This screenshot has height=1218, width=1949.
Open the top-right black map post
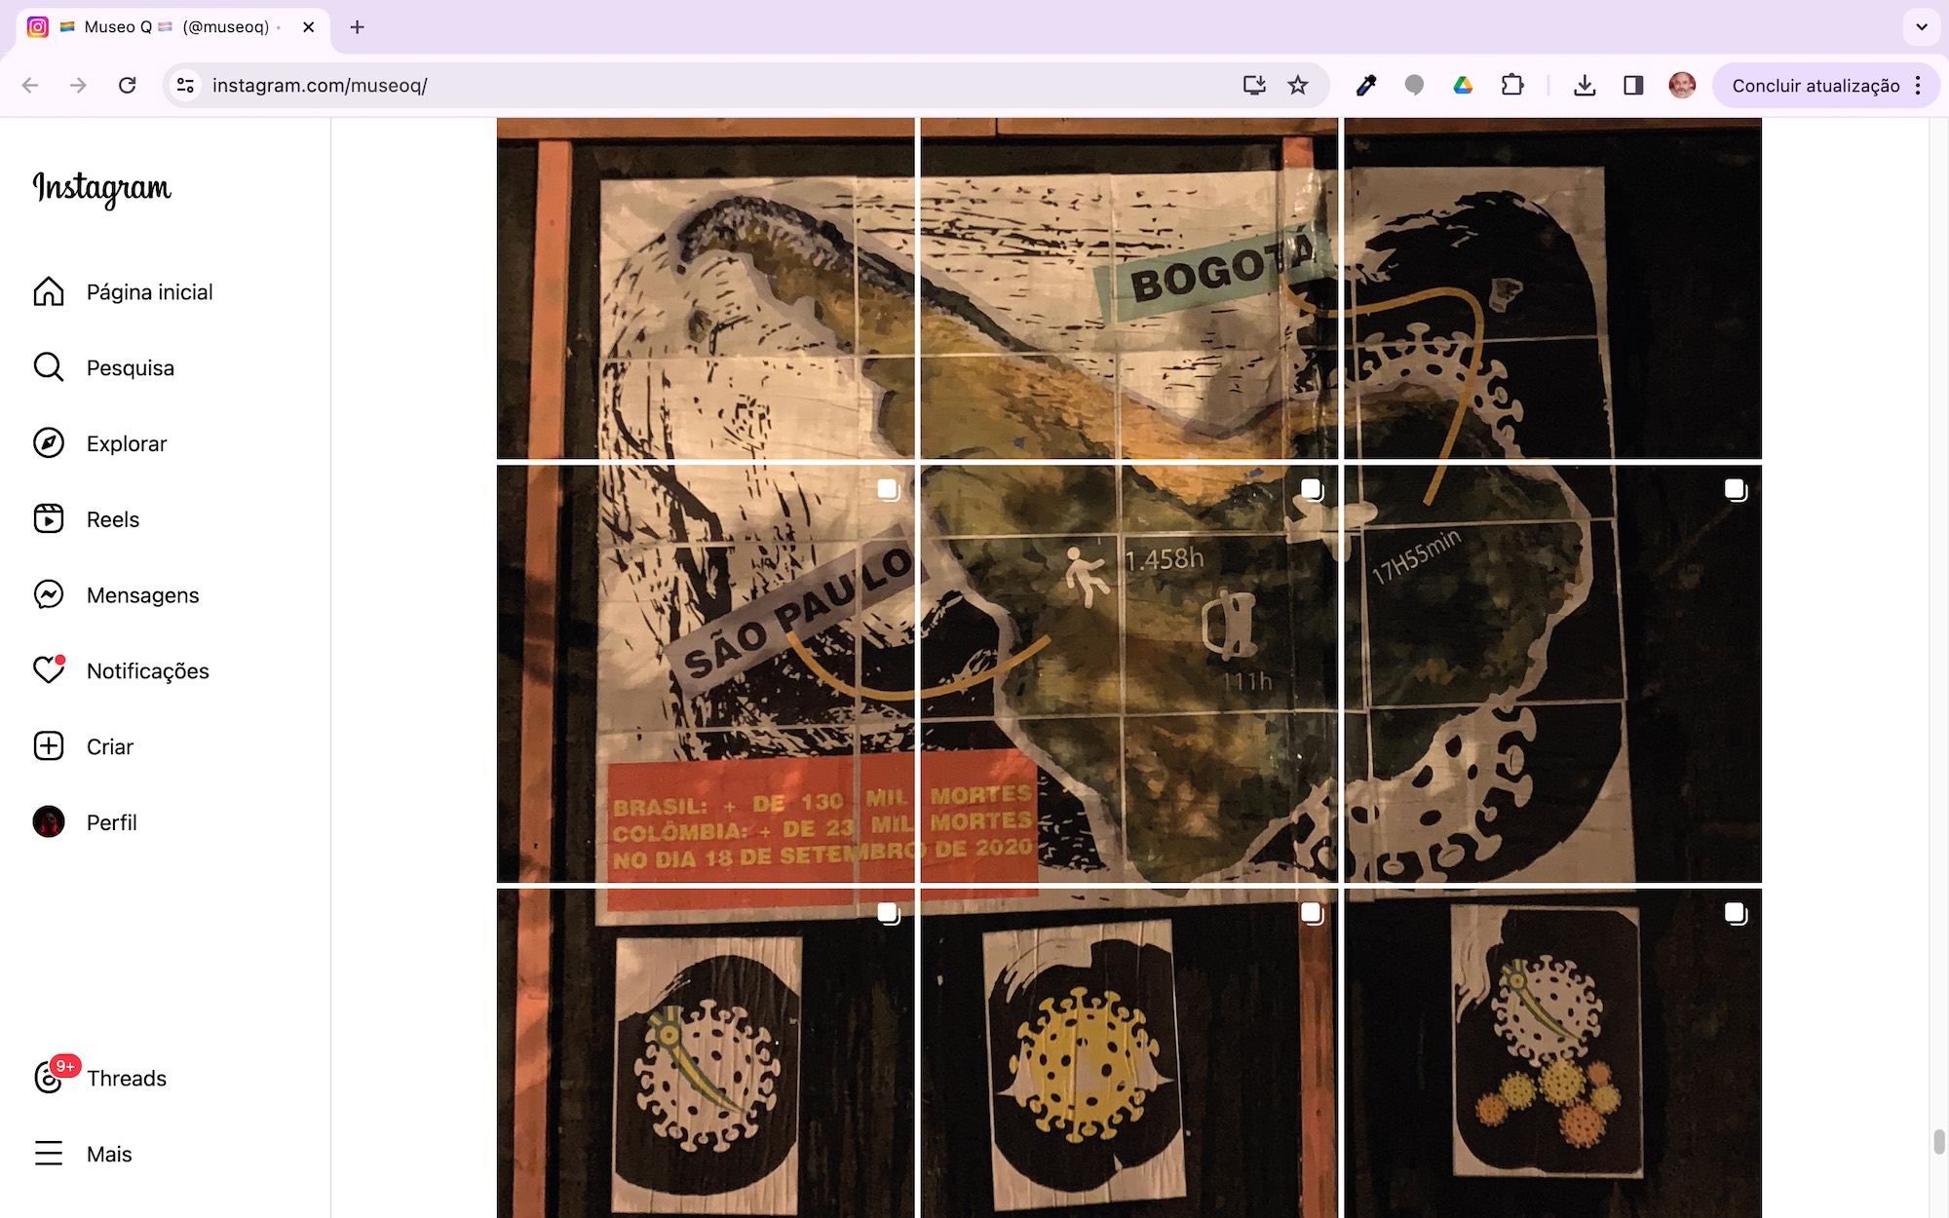pos(1552,288)
